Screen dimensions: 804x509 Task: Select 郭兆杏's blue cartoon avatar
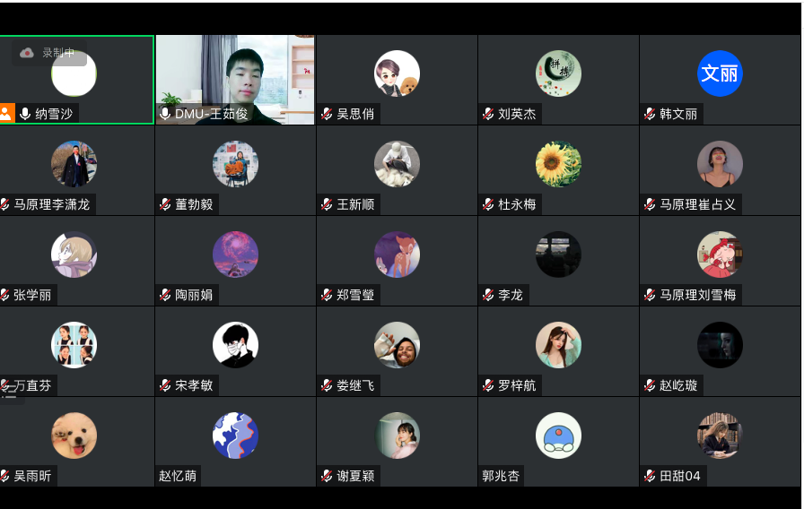tap(558, 436)
